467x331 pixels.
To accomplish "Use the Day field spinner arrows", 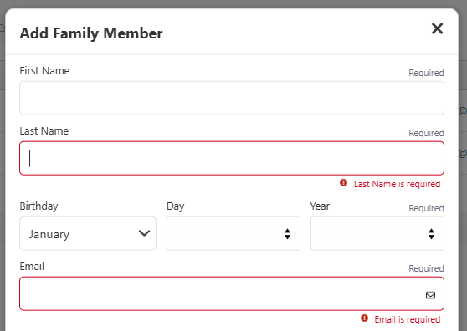I will (287, 234).
